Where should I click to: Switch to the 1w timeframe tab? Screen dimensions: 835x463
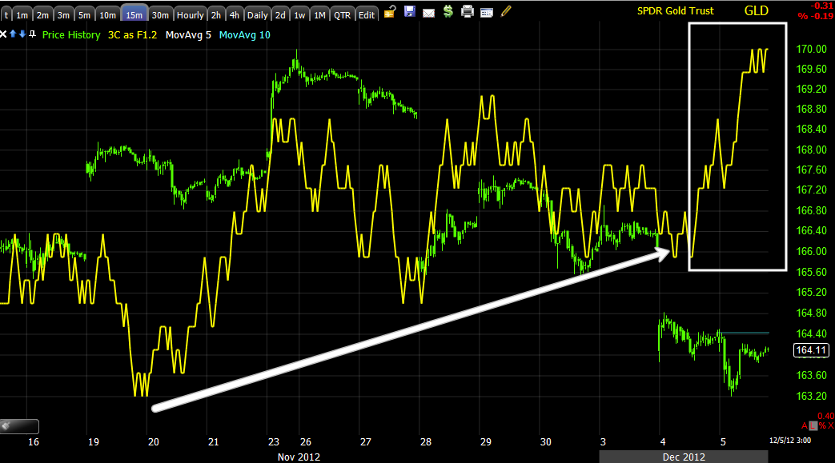[x=299, y=14]
